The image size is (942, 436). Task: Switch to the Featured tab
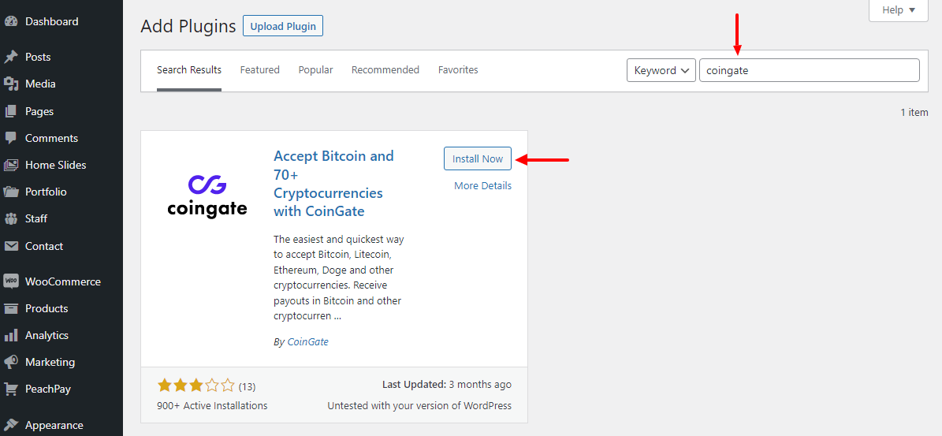[x=260, y=70]
